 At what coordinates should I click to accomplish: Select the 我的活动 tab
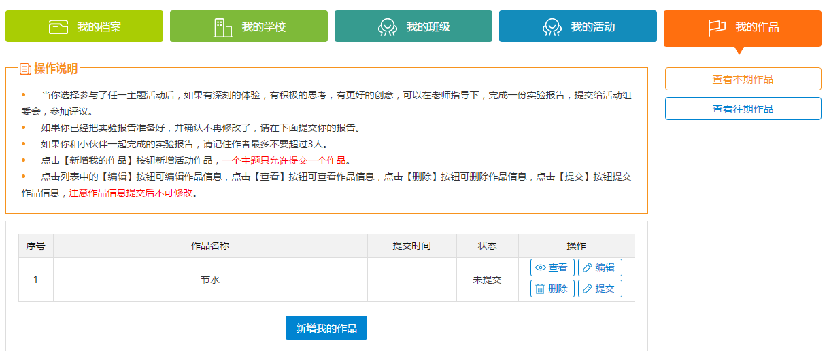pyautogui.click(x=578, y=26)
